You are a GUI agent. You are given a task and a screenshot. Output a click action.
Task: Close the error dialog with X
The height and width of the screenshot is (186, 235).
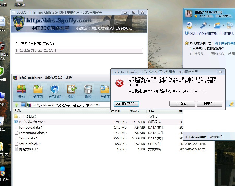[220, 72]
